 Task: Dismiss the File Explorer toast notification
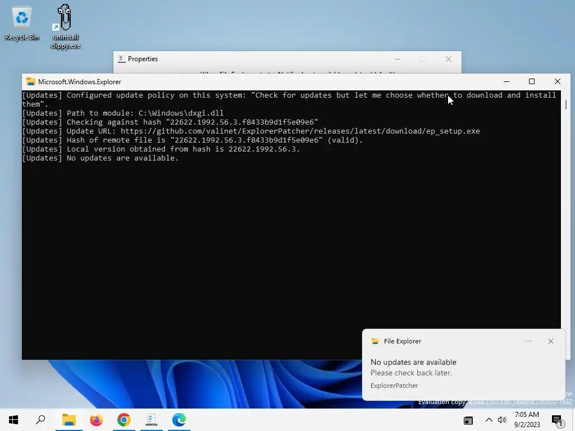click(x=551, y=341)
